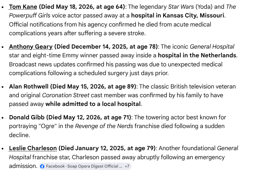Click bold text 'hospital in Kansas City, Missouri'
The width and height of the screenshot is (261, 180).
pyautogui.click(x=178, y=15)
